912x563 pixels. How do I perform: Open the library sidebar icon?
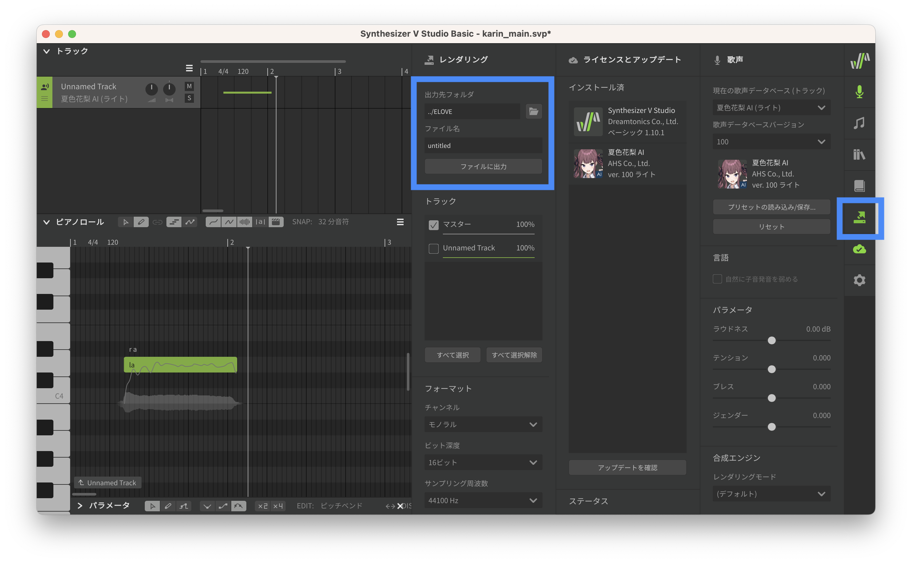[860, 154]
